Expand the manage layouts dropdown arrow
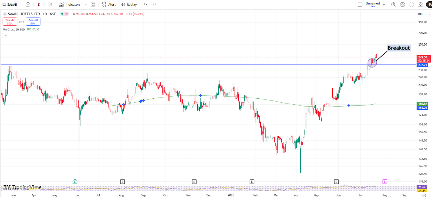 click(x=384, y=5)
